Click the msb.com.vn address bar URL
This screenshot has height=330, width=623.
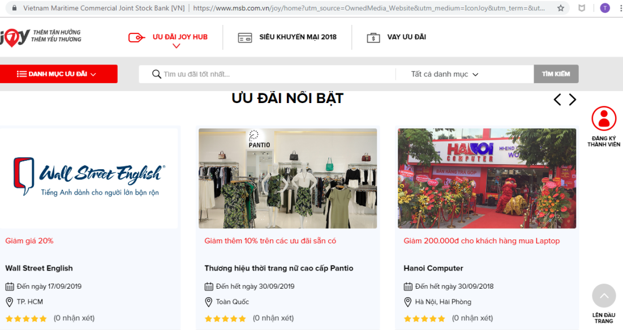tap(369, 8)
